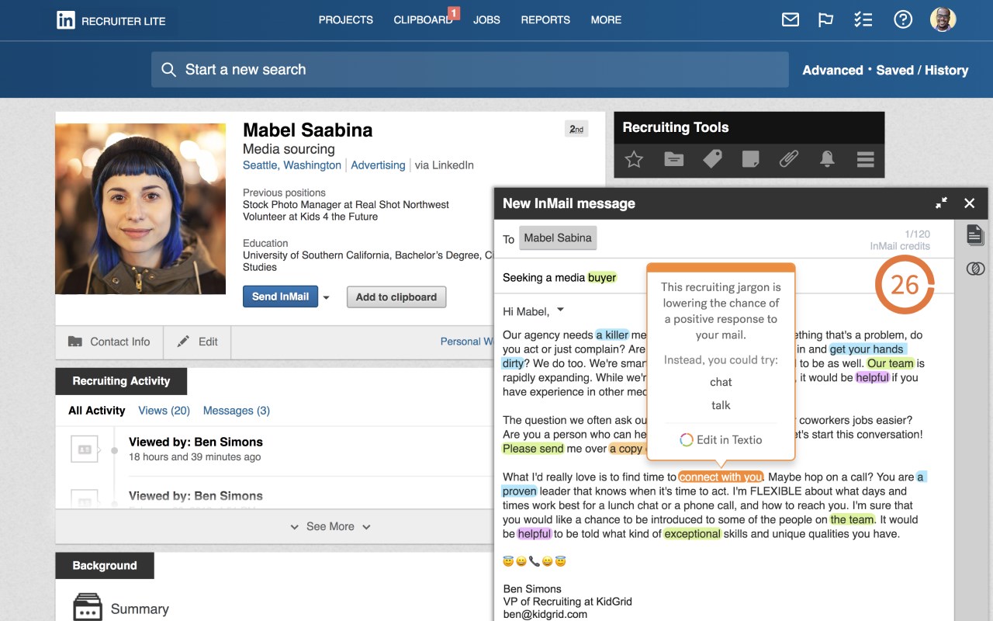Click Add to clipboard button
Viewport: 993px width, 621px height.
[396, 297]
